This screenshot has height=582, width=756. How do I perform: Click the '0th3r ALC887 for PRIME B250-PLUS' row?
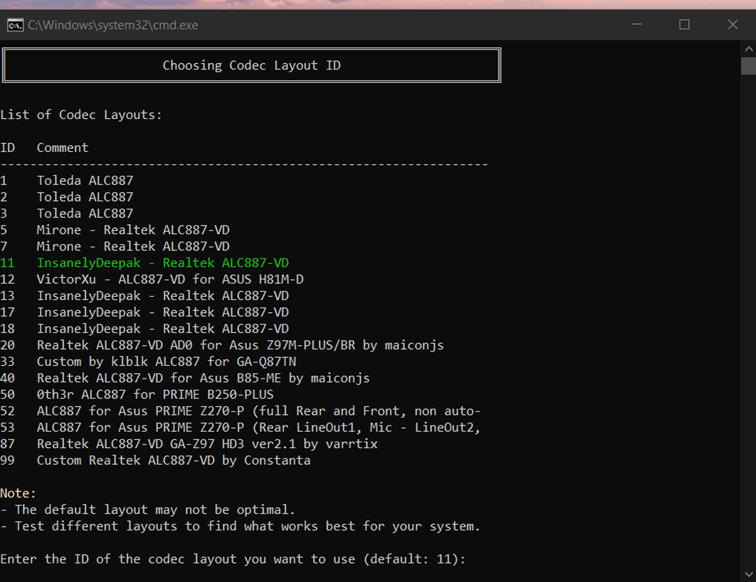[137, 395]
